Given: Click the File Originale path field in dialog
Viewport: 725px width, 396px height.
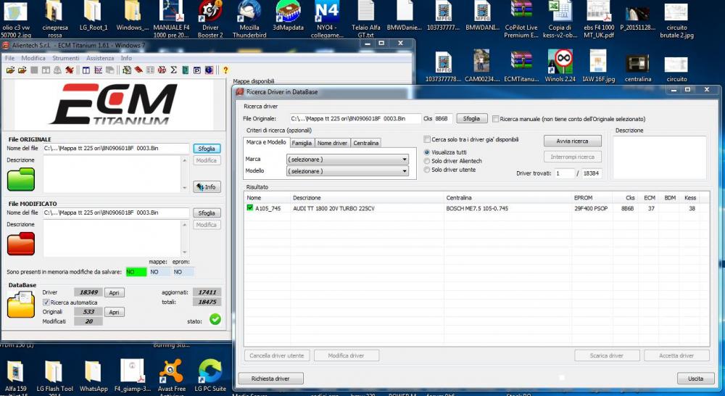Looking at the screenshot, I should click(355, 119).
